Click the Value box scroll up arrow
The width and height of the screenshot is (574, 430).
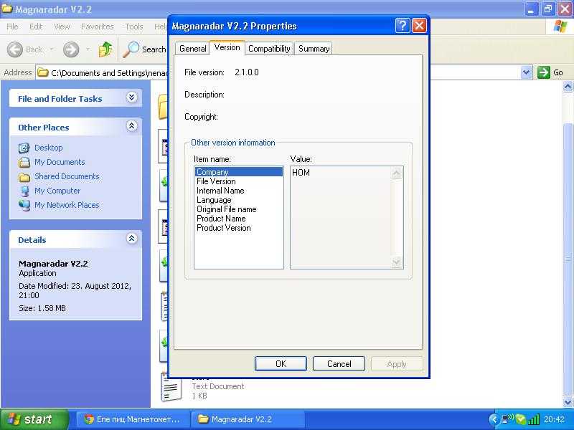pos(397,173)
